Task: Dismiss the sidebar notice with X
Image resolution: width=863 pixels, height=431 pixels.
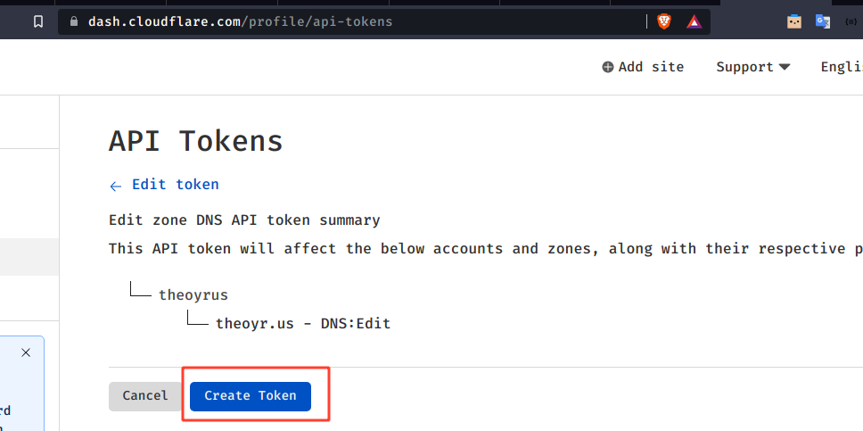Action: [x=26, y=352]
